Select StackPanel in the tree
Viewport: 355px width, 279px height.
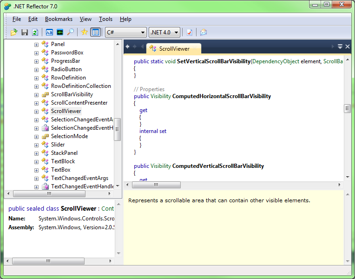click(64, 153)
